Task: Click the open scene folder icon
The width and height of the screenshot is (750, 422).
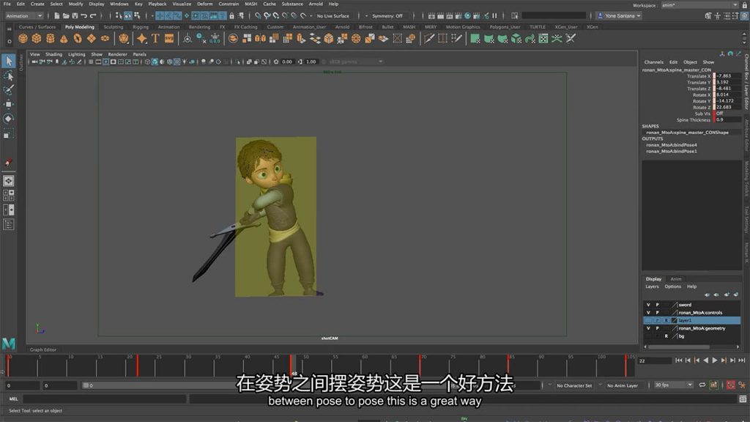Action: click(66, 16)
